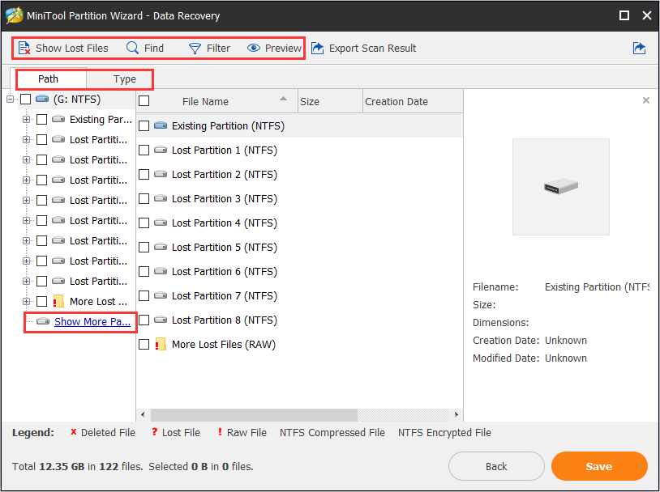
Task: Open the Show More Pa... link
Action: click(x=92, y=322)
